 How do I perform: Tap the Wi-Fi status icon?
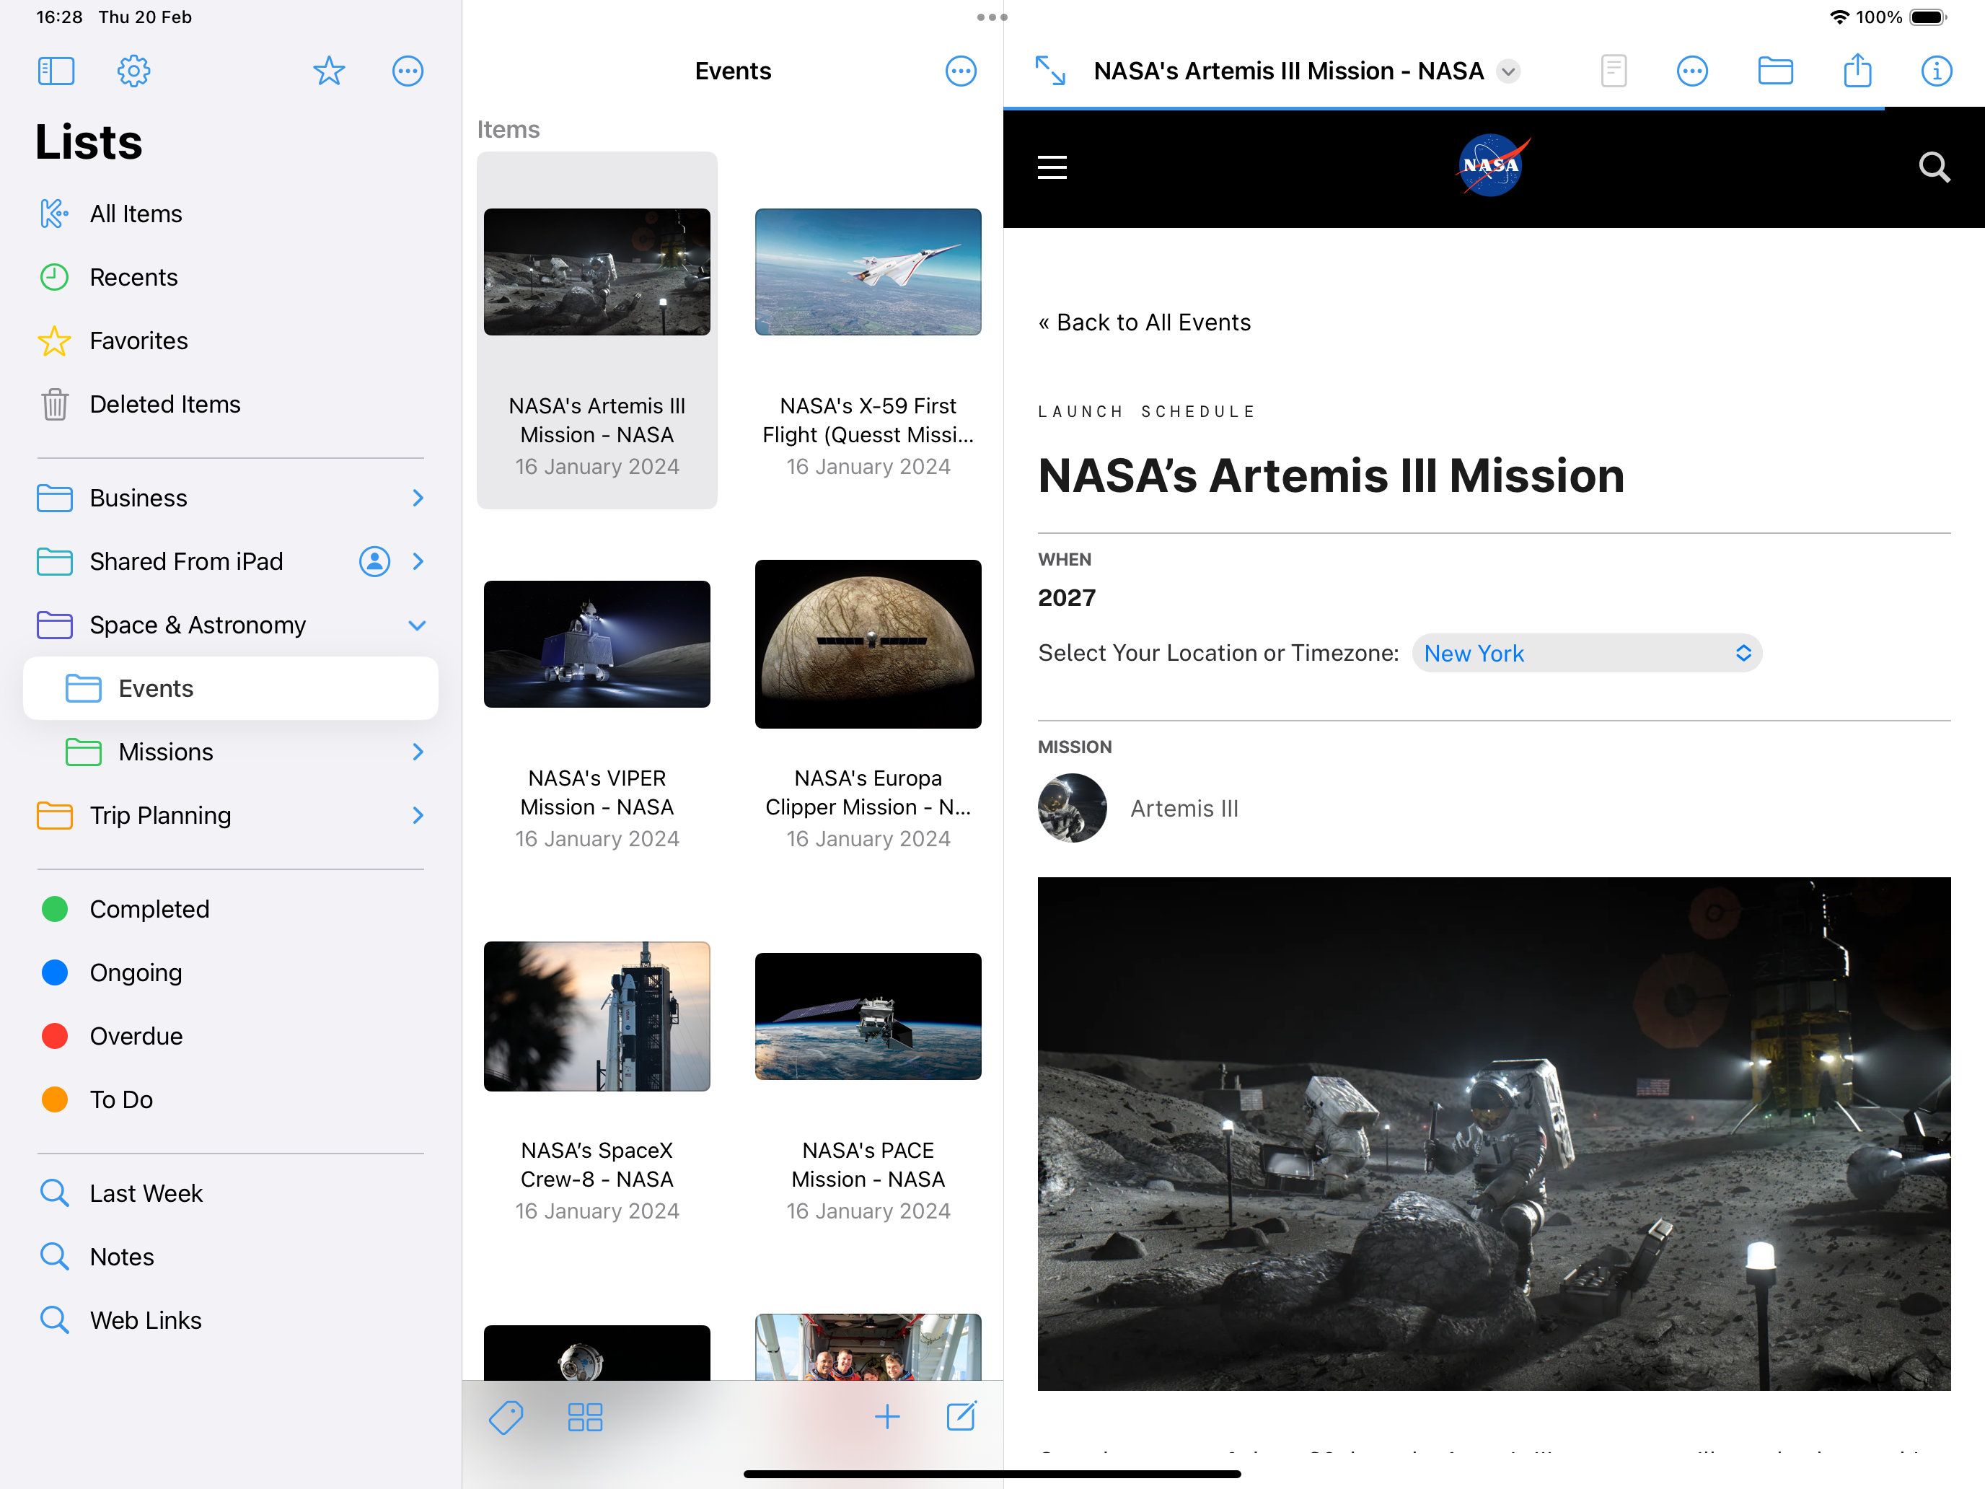(x=1839, y=17)
